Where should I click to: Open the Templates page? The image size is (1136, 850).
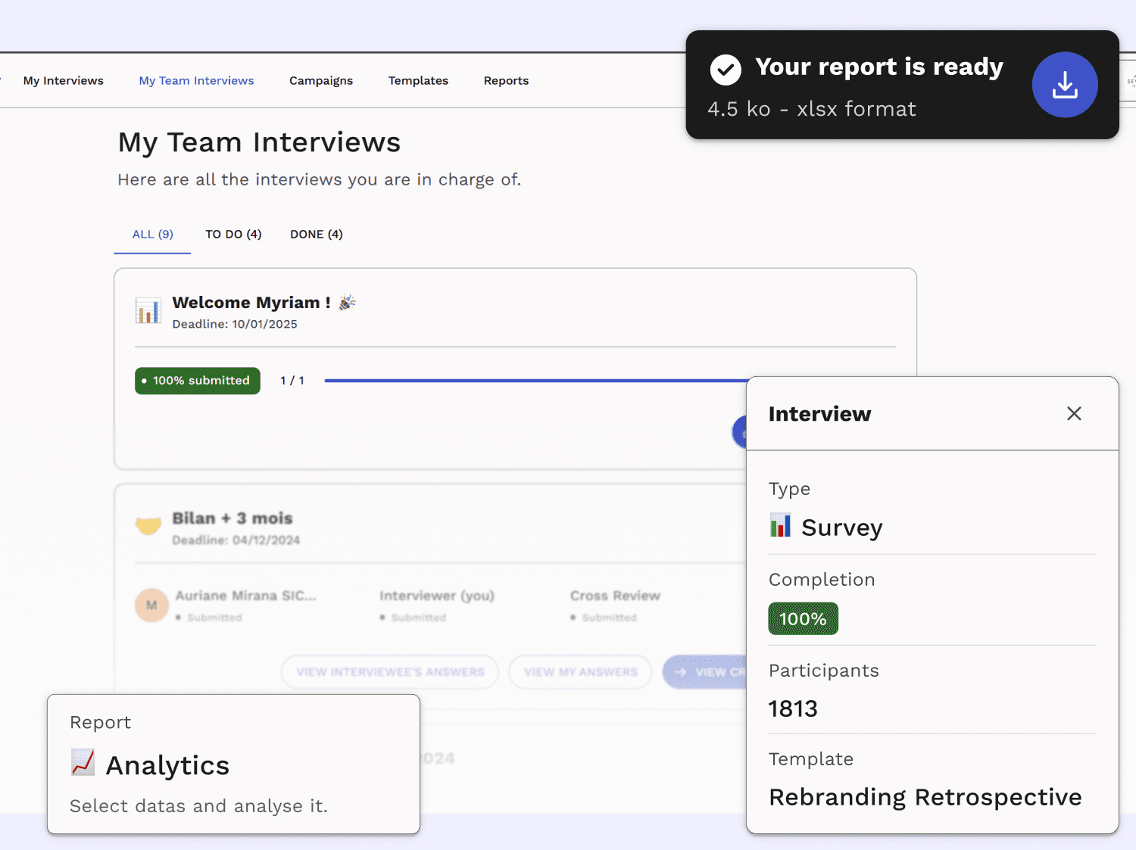click(x=418, y=80)
